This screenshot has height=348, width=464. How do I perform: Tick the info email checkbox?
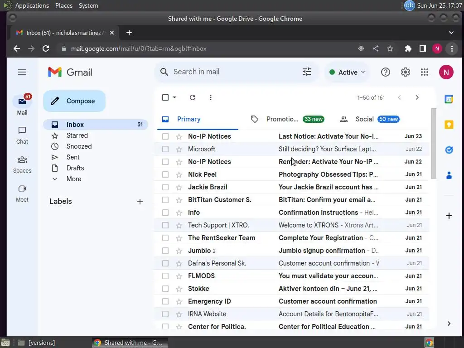pyautogui.click(x=165, y=213)
